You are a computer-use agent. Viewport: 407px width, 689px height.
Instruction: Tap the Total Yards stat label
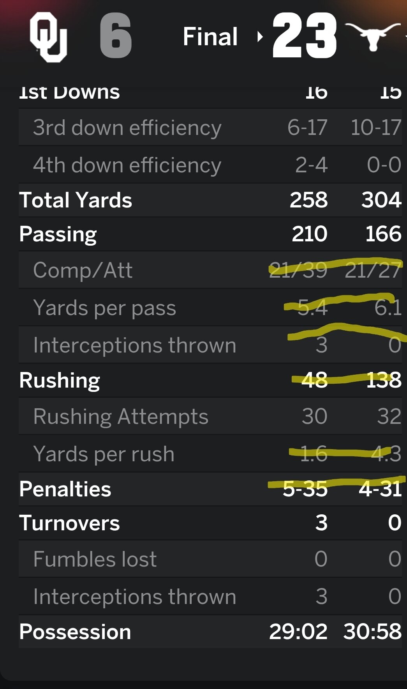76,200
